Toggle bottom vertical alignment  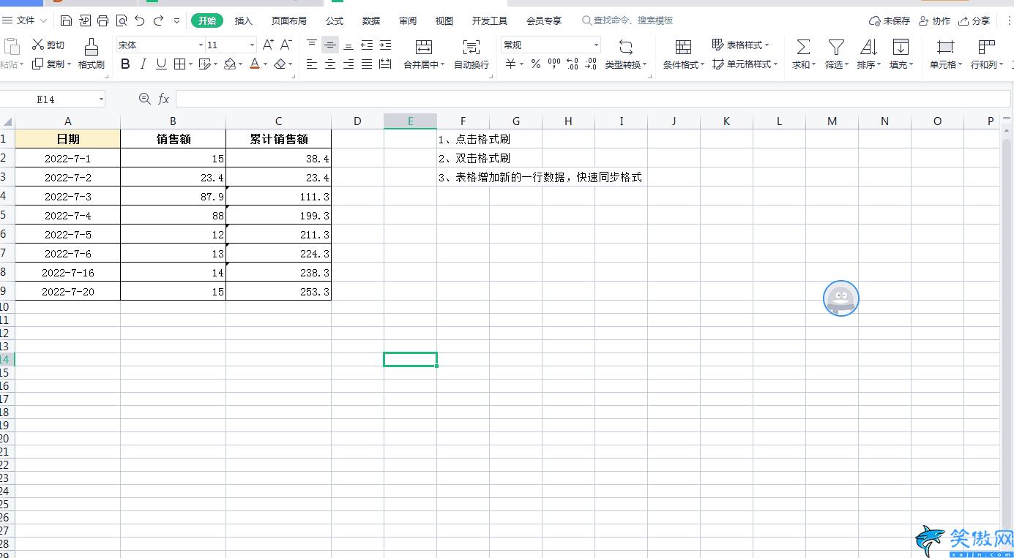pos(348,45)
